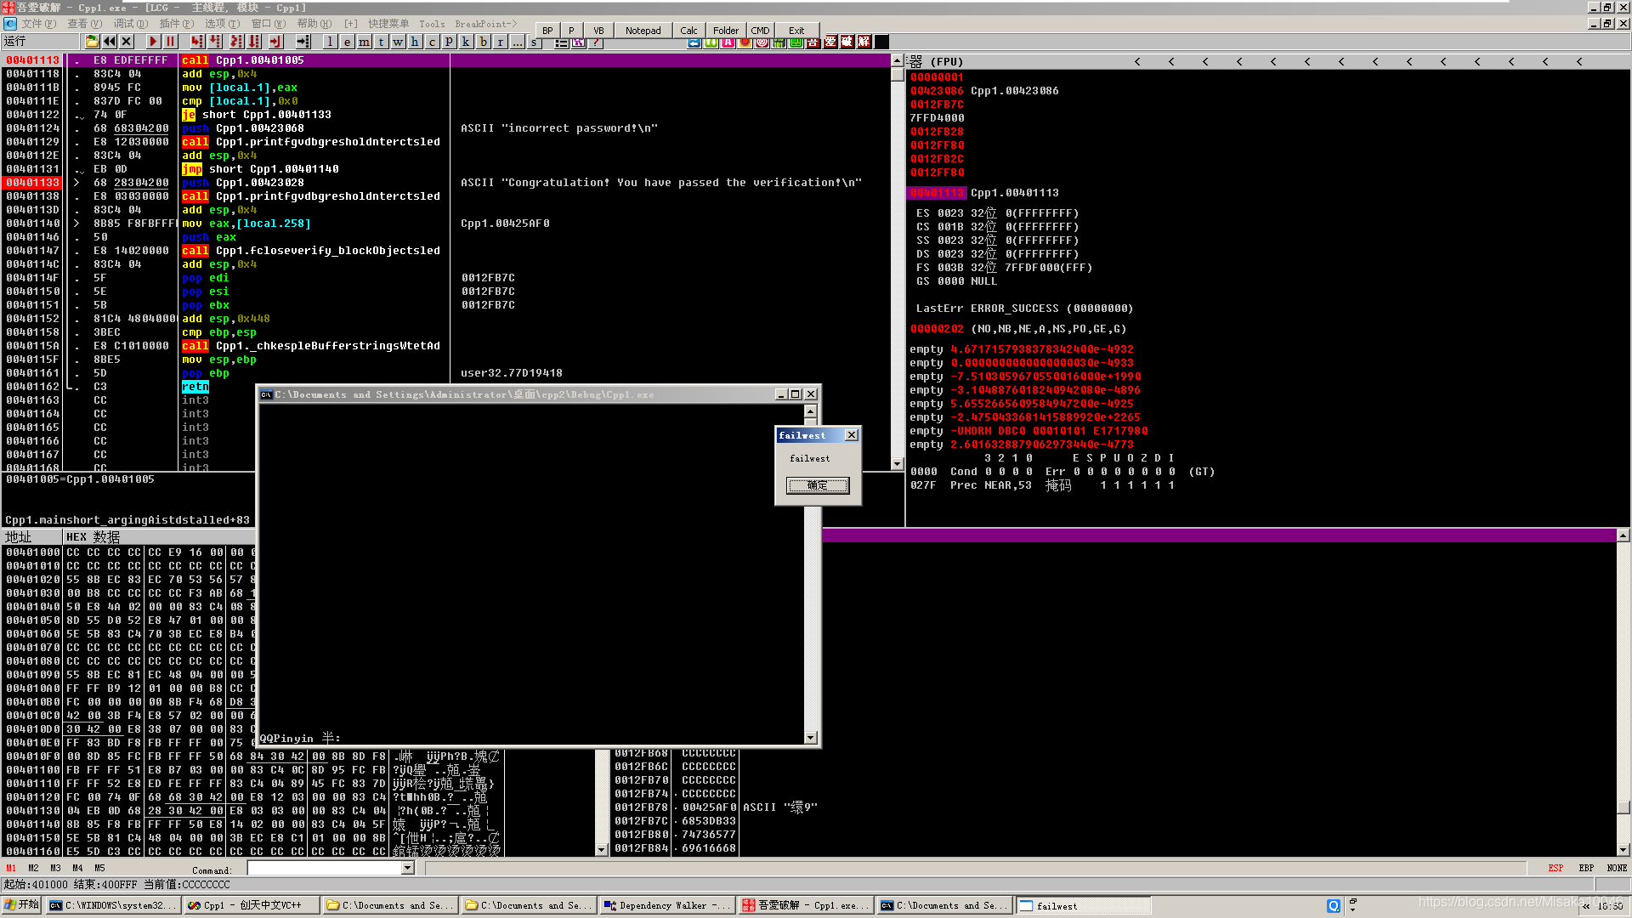Screen dimensions: 1632x918
Task: Click the Trace Over toolbar icon
Action: [x=253, y=42]
